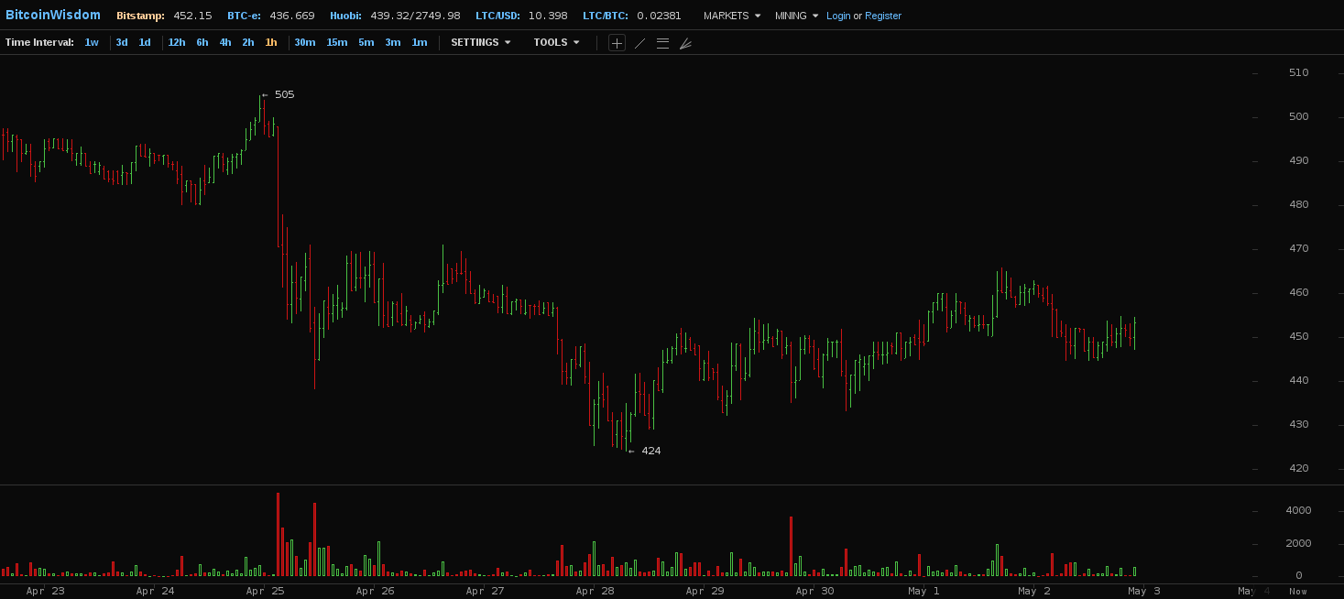The image size is (1344, 599).
Task: Select the 30m time interval
Action: click(305, 42)
